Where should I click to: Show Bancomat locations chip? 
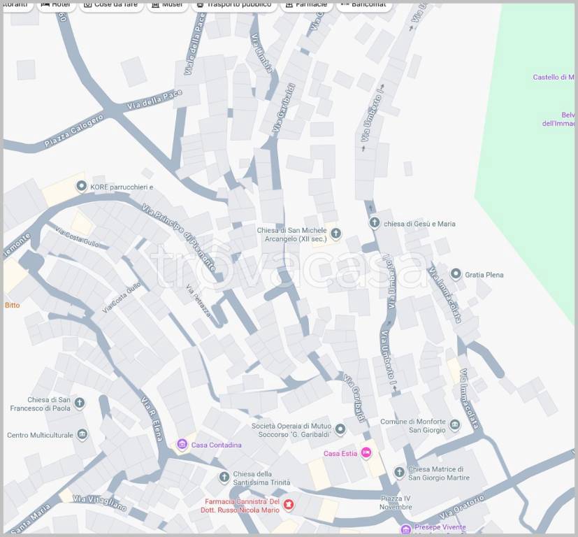364,5
